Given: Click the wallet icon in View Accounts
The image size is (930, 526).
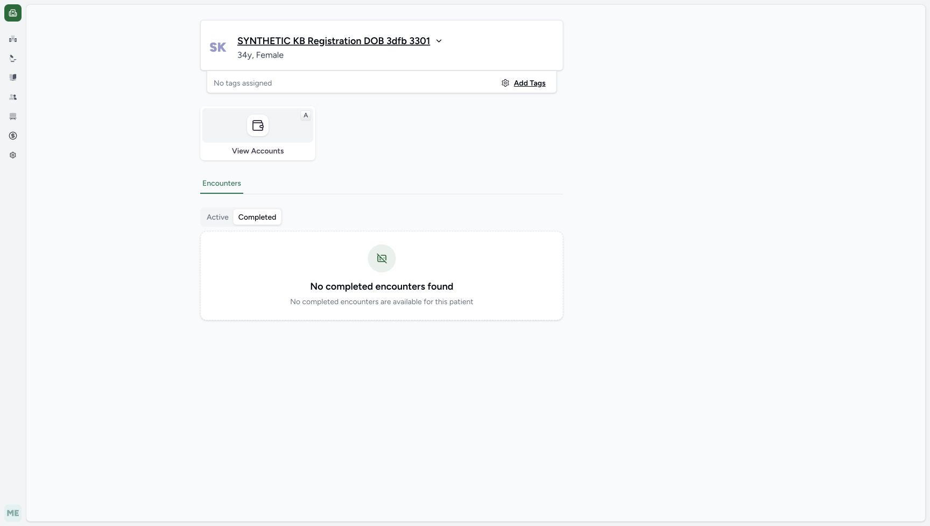Looking at the screenshot, I should pyautogui.click(x=258, y=125).
